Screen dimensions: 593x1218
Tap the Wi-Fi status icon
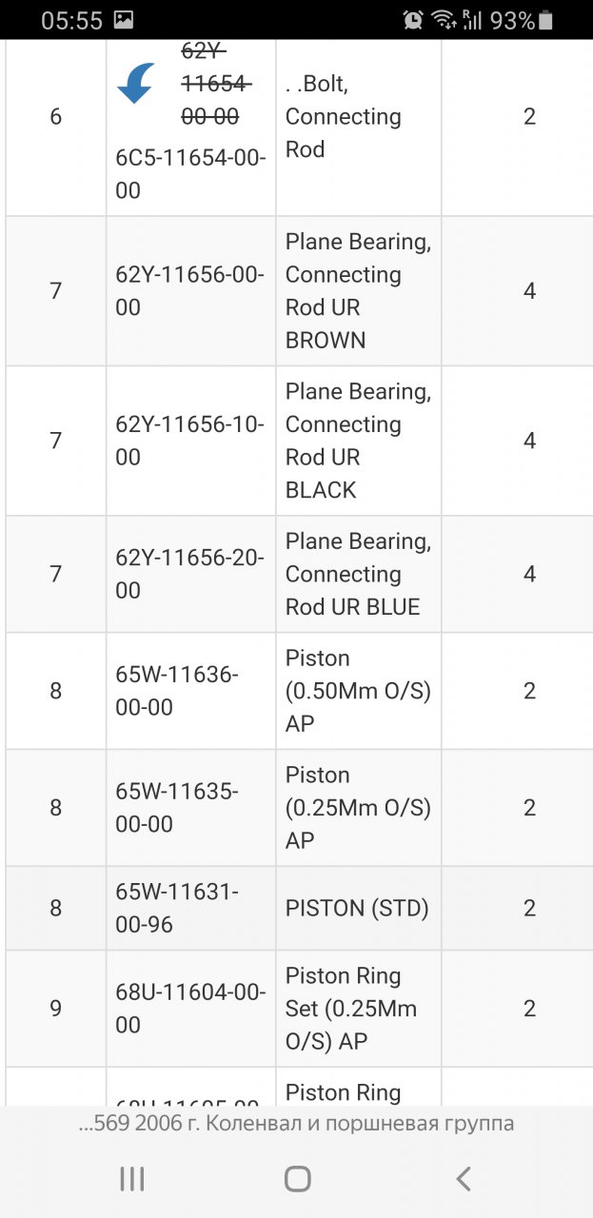click(x=443, y=19)
